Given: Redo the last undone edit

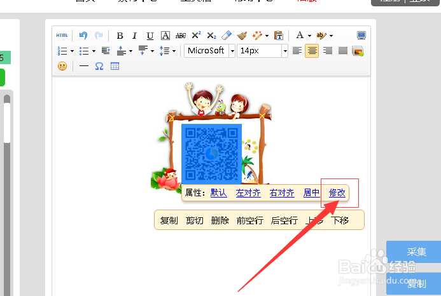Looking at the screenshot, I should coord(99,36).
